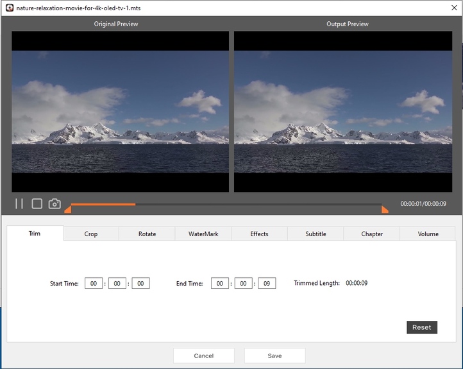Open the Crop tab

point(91,234)
